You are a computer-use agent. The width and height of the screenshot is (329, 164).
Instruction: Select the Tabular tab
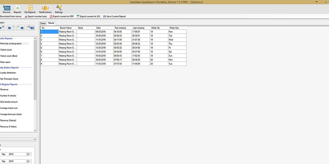[51, 23]
